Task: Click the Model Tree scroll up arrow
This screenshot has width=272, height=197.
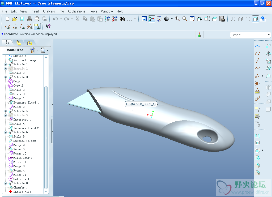Action: coord(46,57)
